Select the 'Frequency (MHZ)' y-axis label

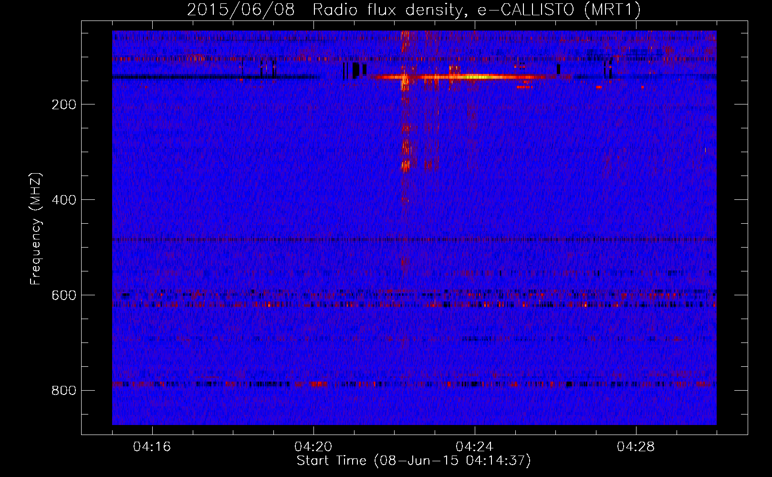click(36, 229)
